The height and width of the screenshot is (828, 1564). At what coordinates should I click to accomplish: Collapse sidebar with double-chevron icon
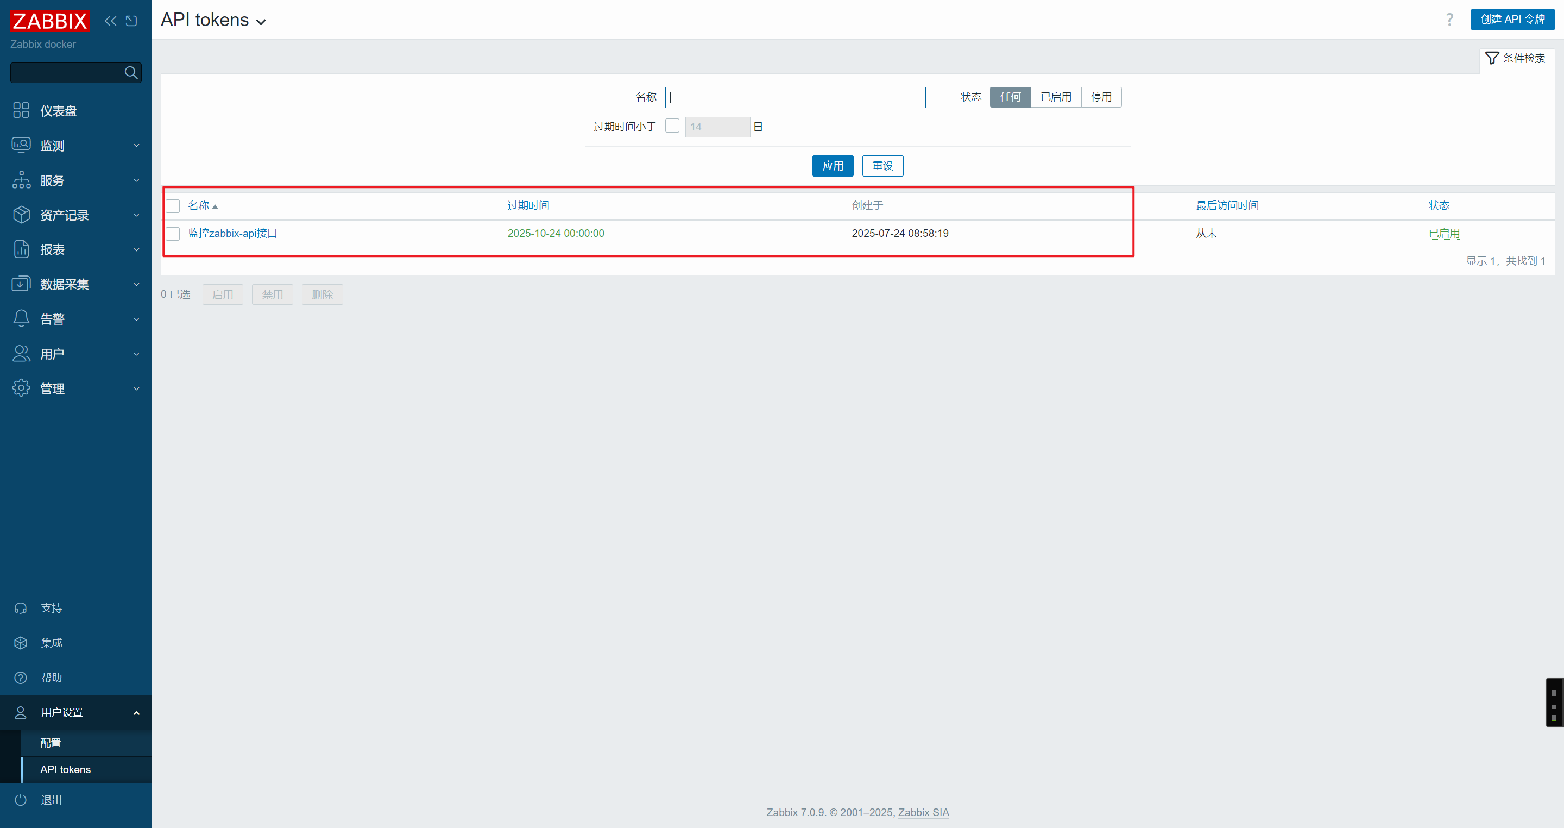click(x=110, y=21)
